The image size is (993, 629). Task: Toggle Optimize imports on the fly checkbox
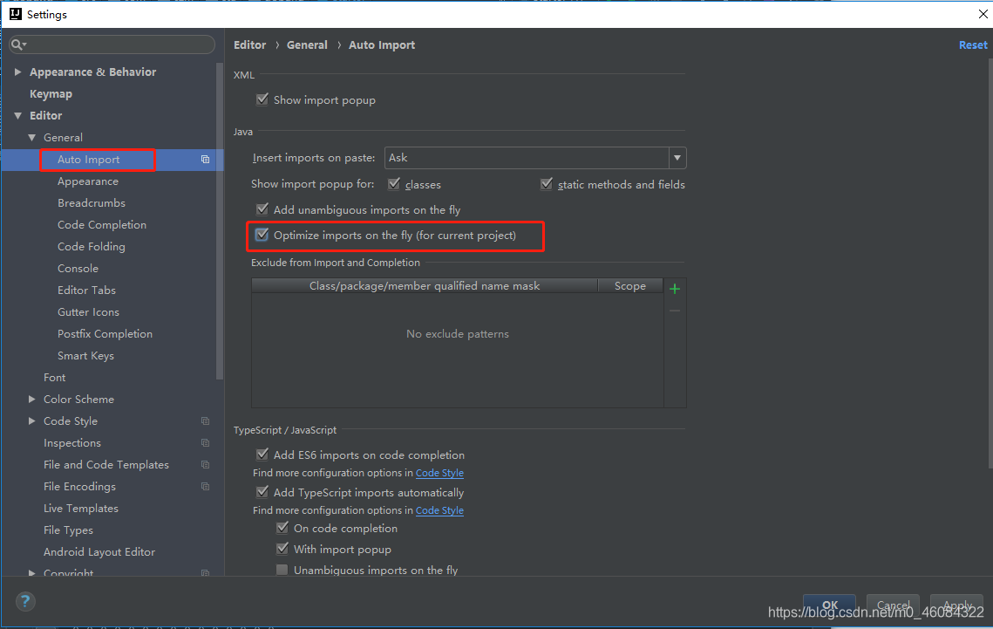262,235
